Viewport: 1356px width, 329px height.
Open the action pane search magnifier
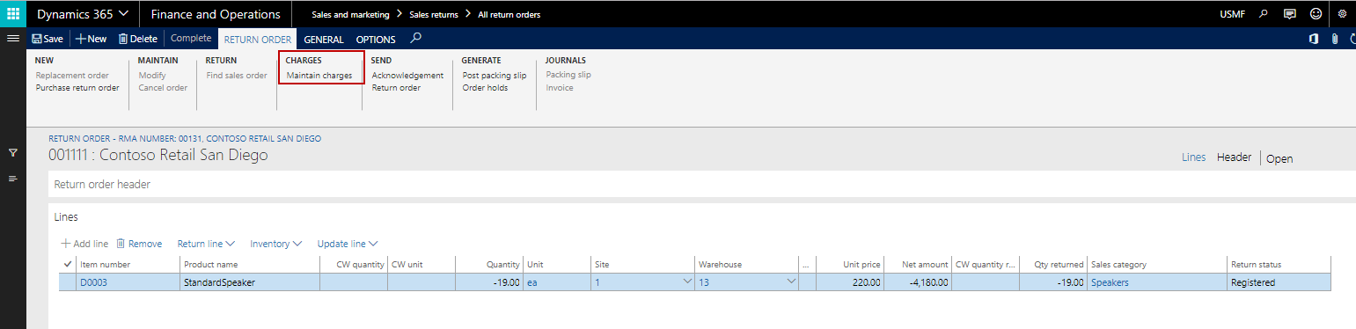click(x=416, y=38)
